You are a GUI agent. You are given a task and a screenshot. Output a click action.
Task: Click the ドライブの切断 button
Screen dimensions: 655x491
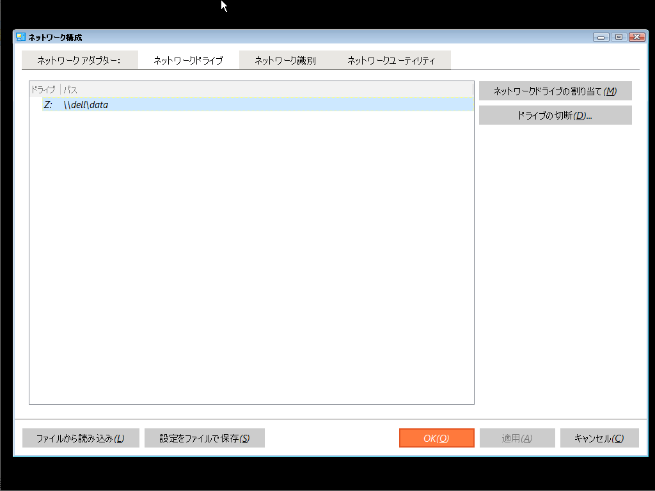coord(555,114)
